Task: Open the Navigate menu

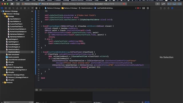Action: coord(41,0)
